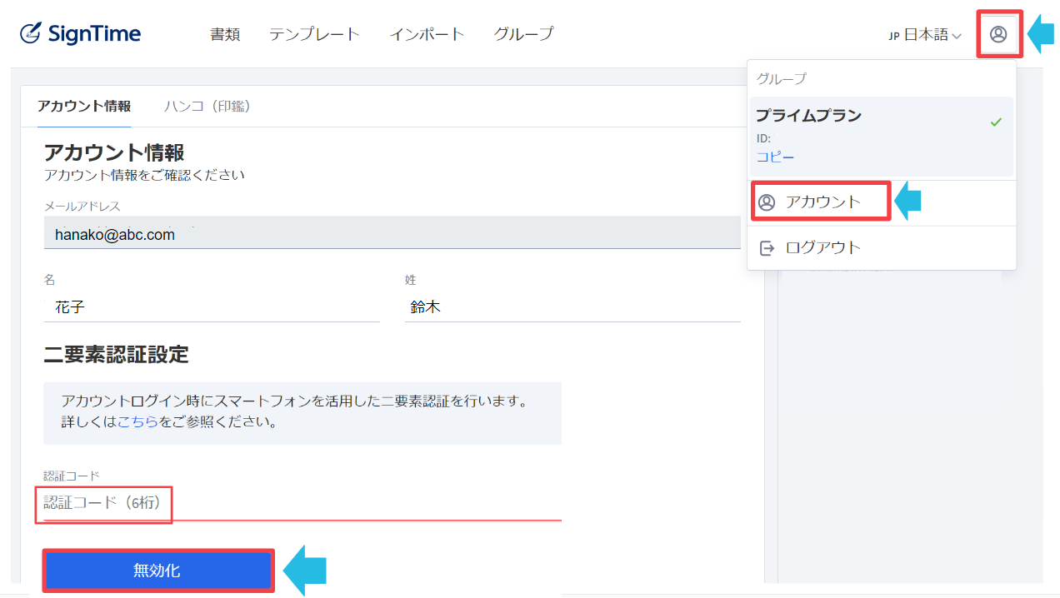Click the 二要素認証設定 heading
Image resolution: width=1060 pixels, height=598 pixels.
pos(117,355)
